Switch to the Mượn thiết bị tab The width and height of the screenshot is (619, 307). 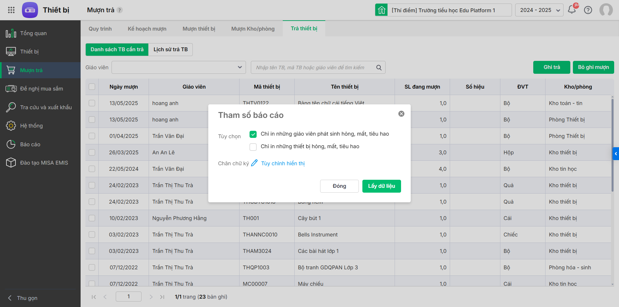(x=199, y=29)
